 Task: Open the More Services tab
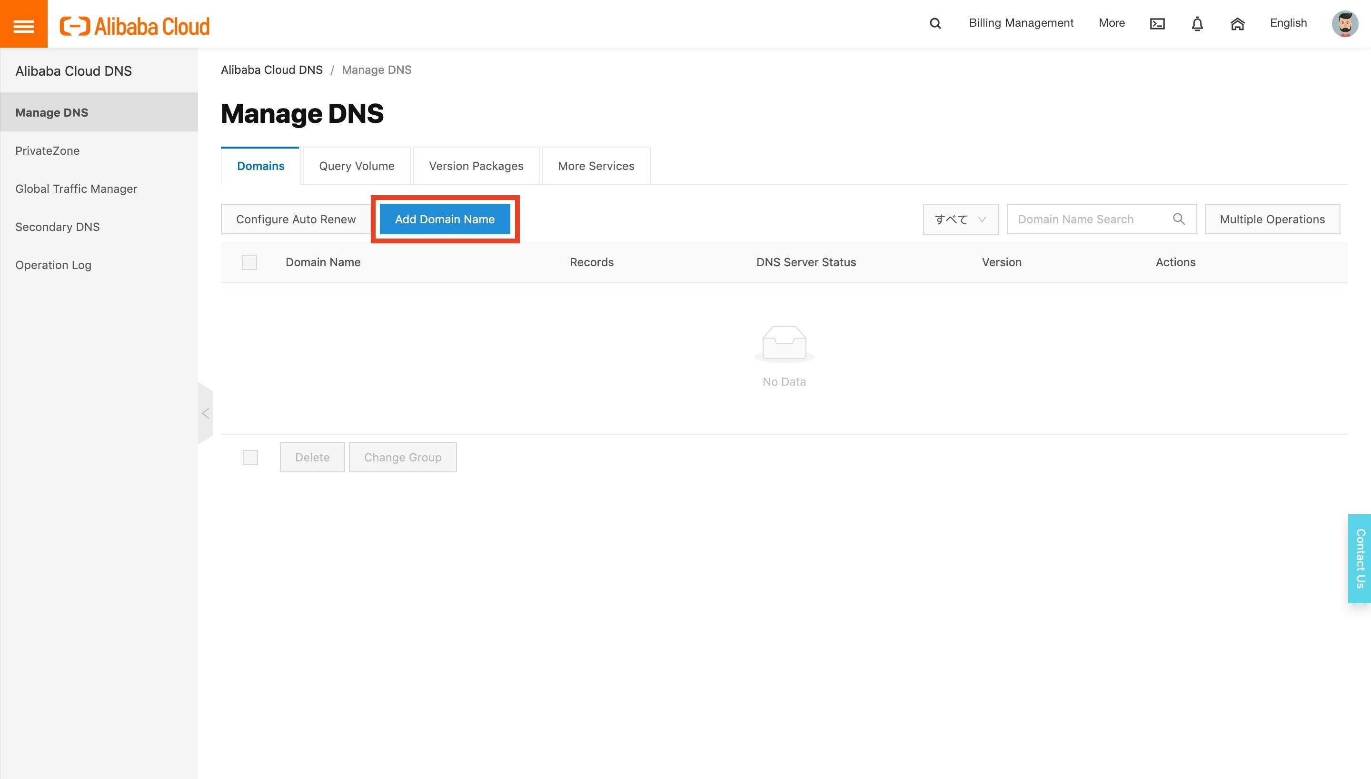click(x=596, y=166)
